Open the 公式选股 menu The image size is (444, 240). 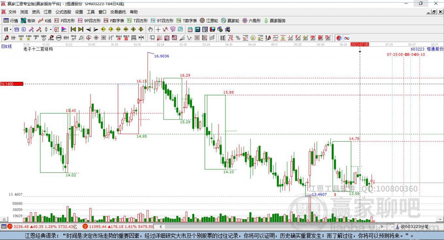click(x=63, y=12)
